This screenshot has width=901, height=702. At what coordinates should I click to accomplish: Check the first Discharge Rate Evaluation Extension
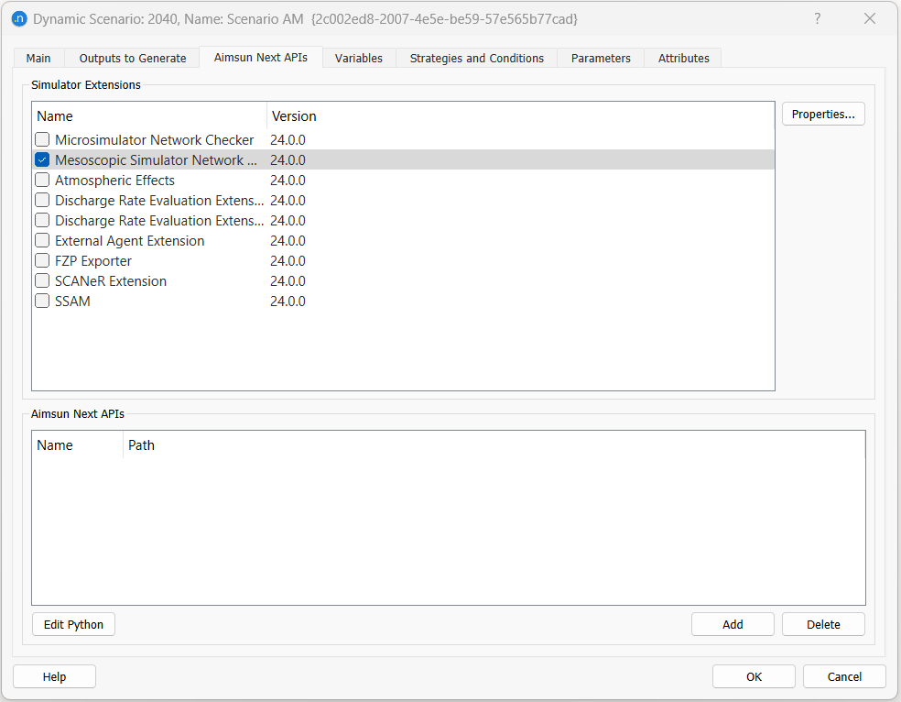[x=41, y=200]
